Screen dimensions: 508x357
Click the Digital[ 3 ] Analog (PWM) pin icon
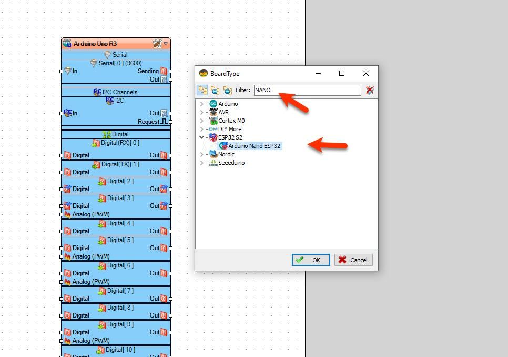coord(67,214)
